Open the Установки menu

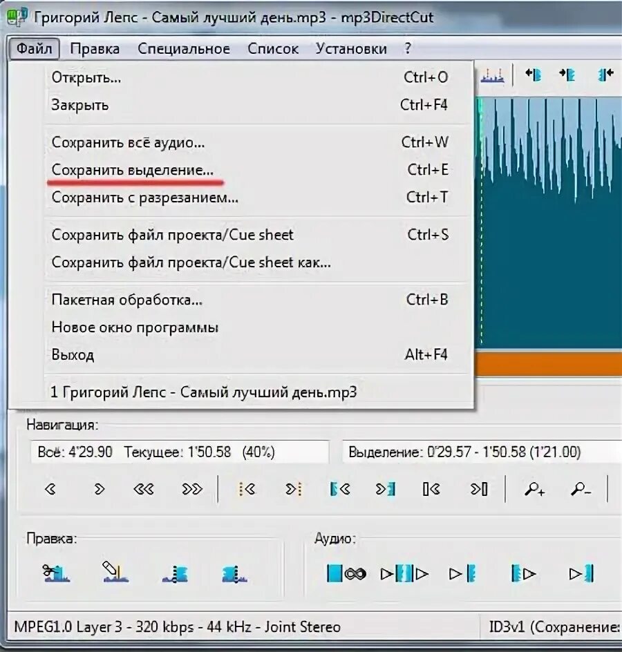(x=351, y=48)
